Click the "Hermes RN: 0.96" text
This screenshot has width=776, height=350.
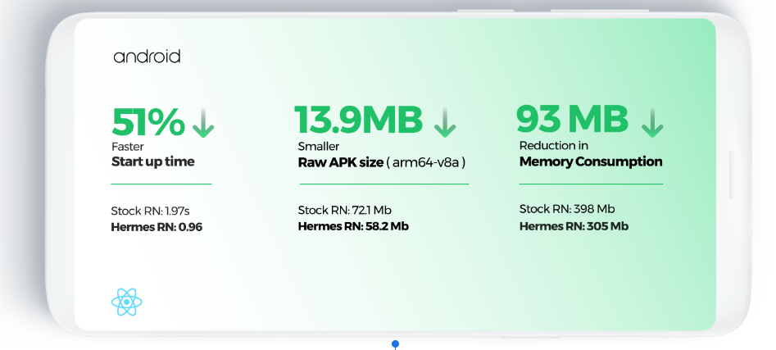[156, 226]
